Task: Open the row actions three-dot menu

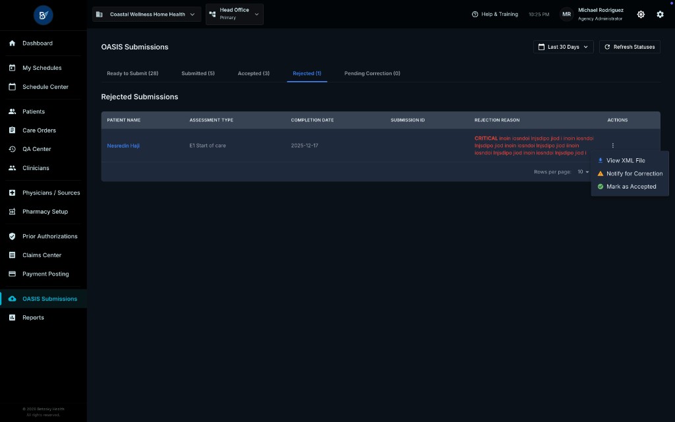Action: pyautogui.click(x=612, y=146)
